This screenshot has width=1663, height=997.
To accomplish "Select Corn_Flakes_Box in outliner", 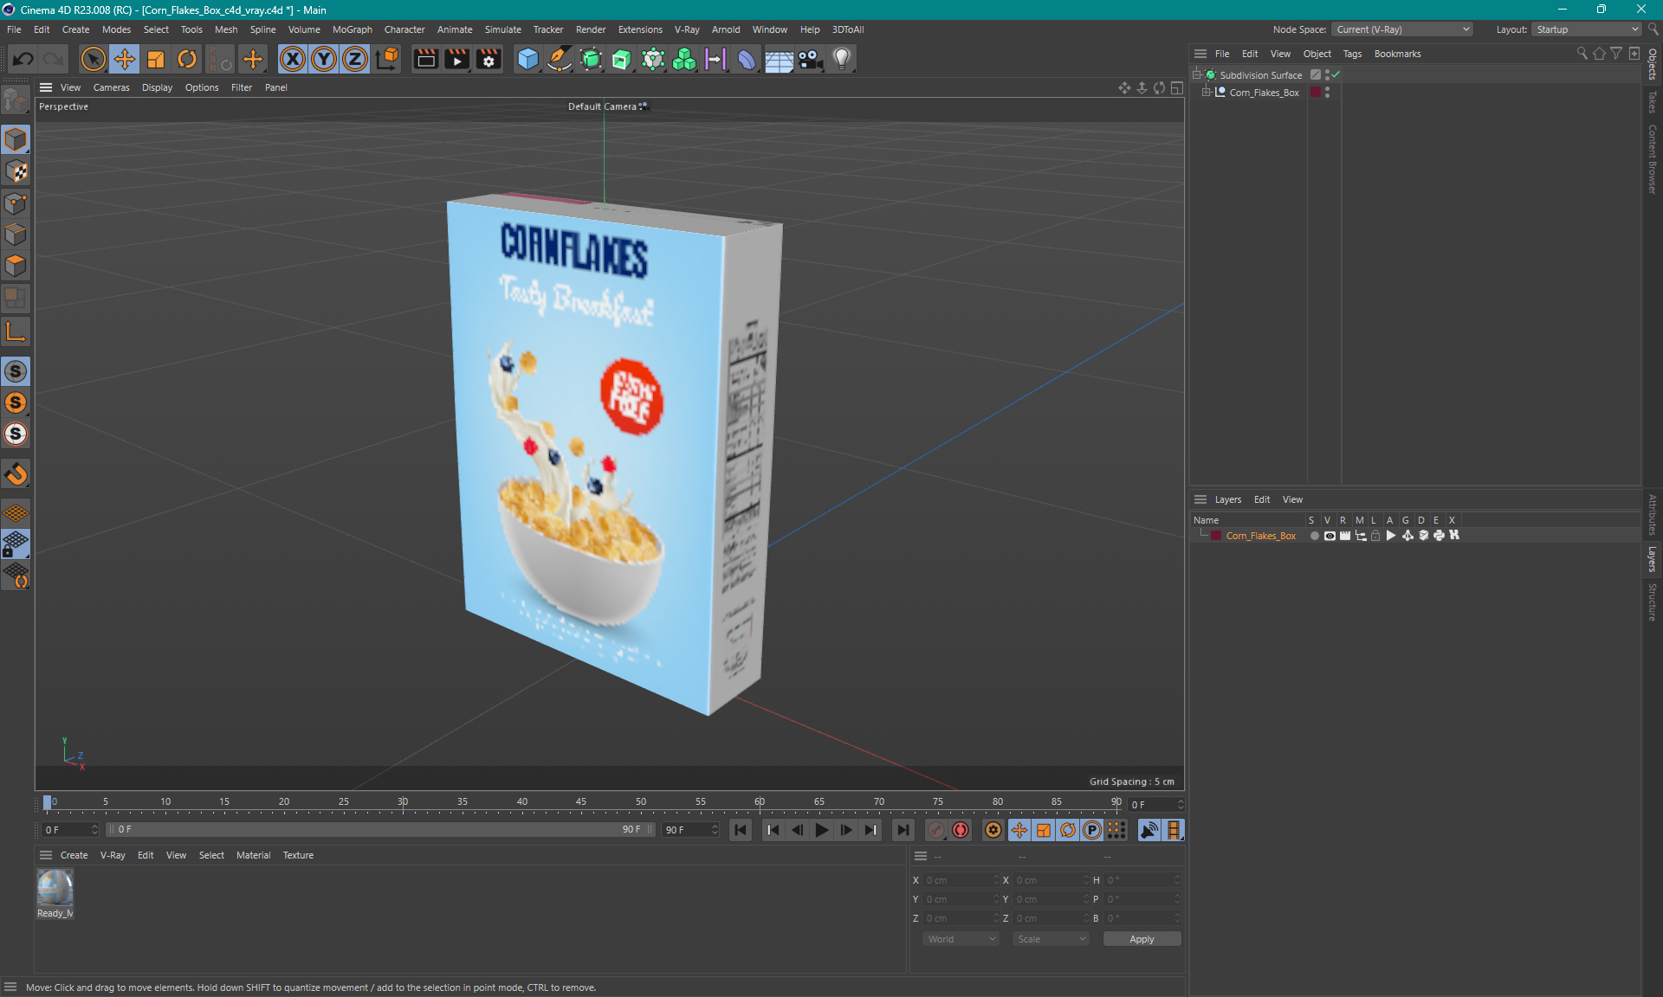I will 1261,92.
